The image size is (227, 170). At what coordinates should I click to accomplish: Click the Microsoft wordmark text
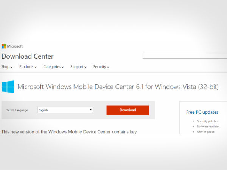click(15, 46)
